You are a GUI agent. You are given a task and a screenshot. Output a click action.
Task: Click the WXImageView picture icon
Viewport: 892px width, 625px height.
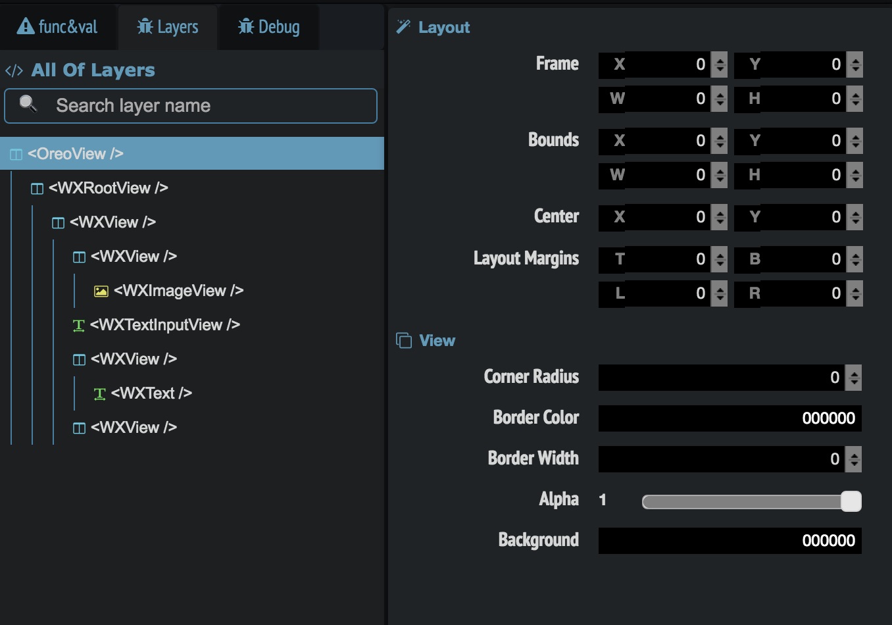click(101, 291)
